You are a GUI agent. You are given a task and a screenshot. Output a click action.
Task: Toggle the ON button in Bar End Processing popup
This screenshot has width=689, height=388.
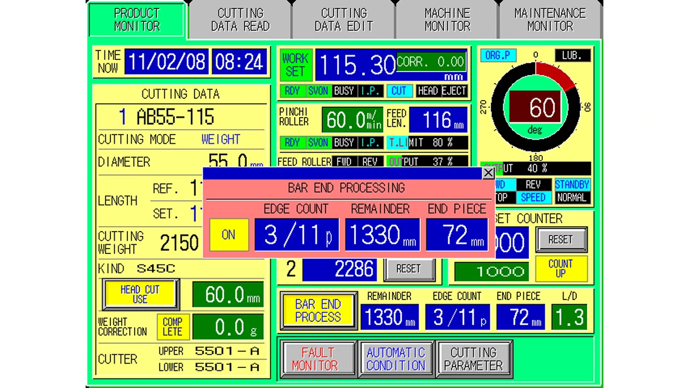229,235
